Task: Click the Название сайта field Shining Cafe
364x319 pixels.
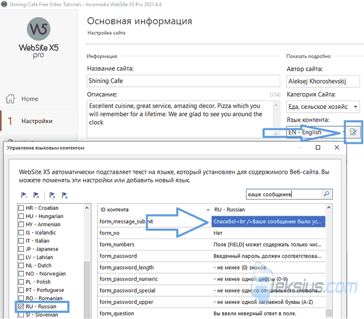Action: pos(183,81)
